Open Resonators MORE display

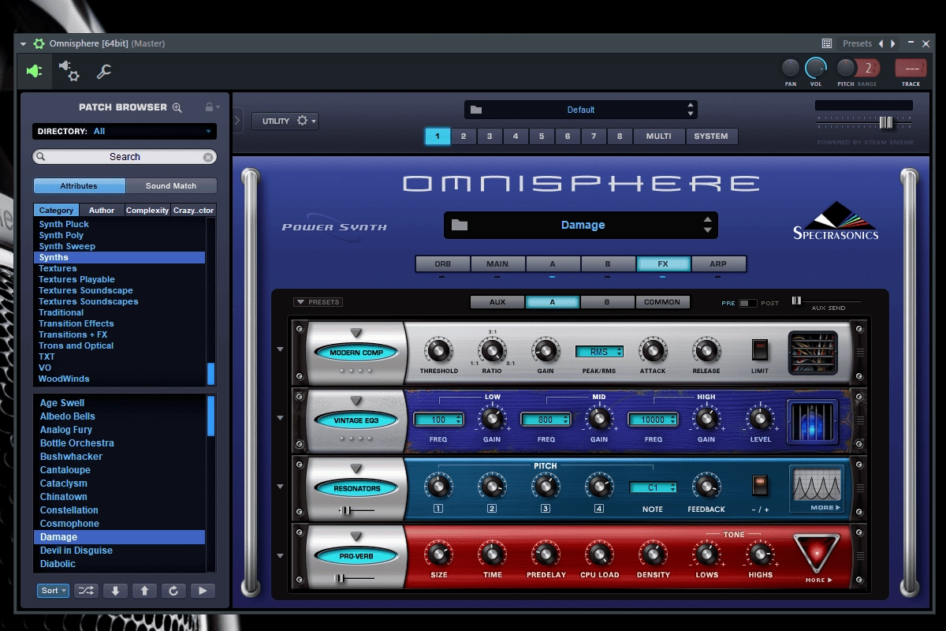816,488
